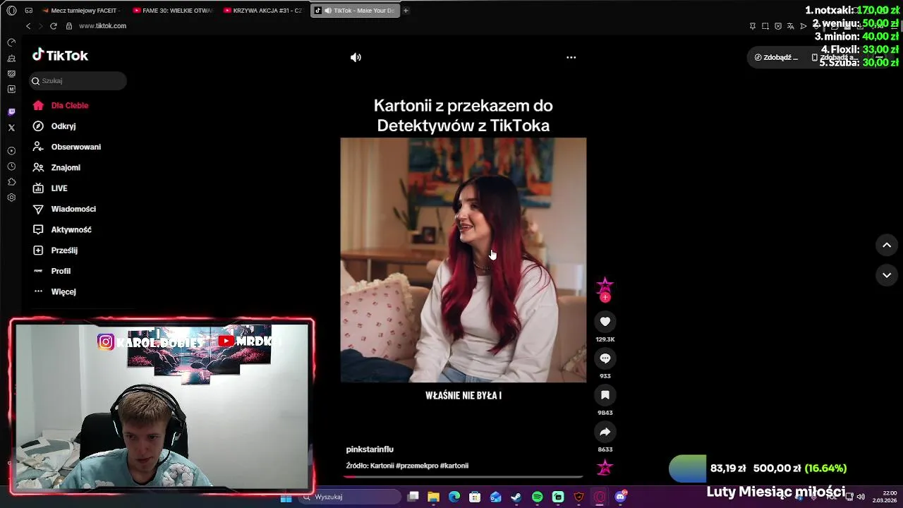Open the Odkryj page

click(54, 126)
